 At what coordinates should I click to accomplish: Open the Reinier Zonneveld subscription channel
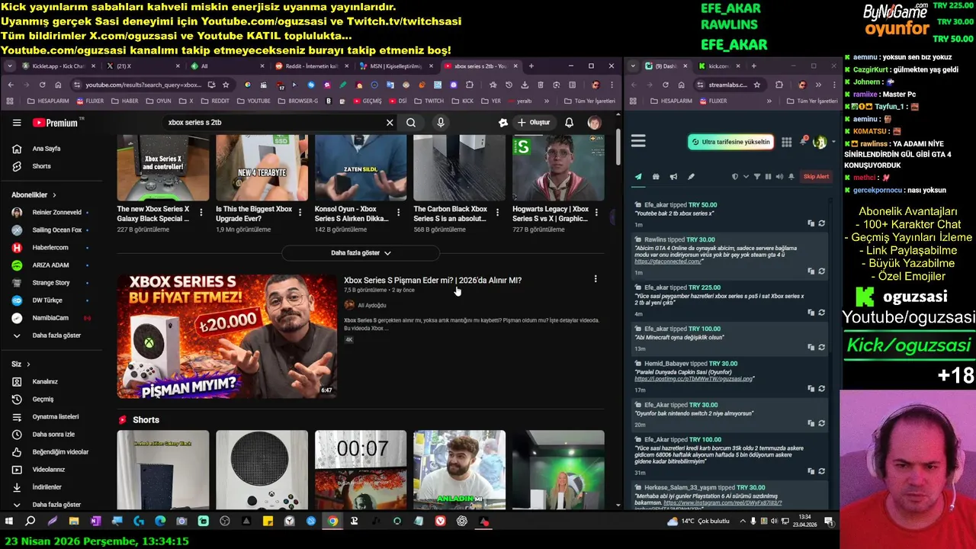52,213
